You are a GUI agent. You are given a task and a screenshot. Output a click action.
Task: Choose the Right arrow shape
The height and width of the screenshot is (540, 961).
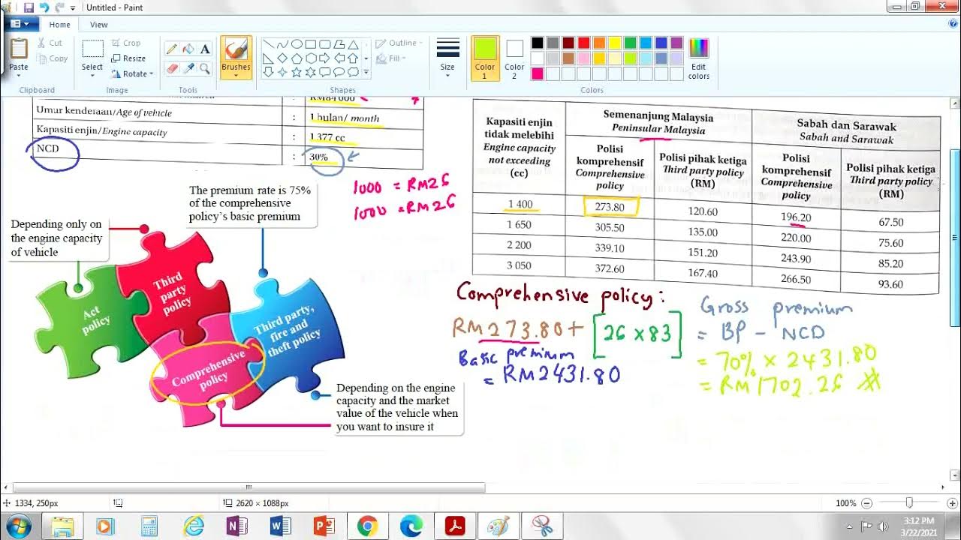point(325,58)
